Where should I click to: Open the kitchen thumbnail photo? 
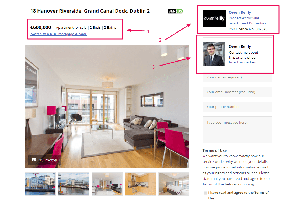point(140,184)
